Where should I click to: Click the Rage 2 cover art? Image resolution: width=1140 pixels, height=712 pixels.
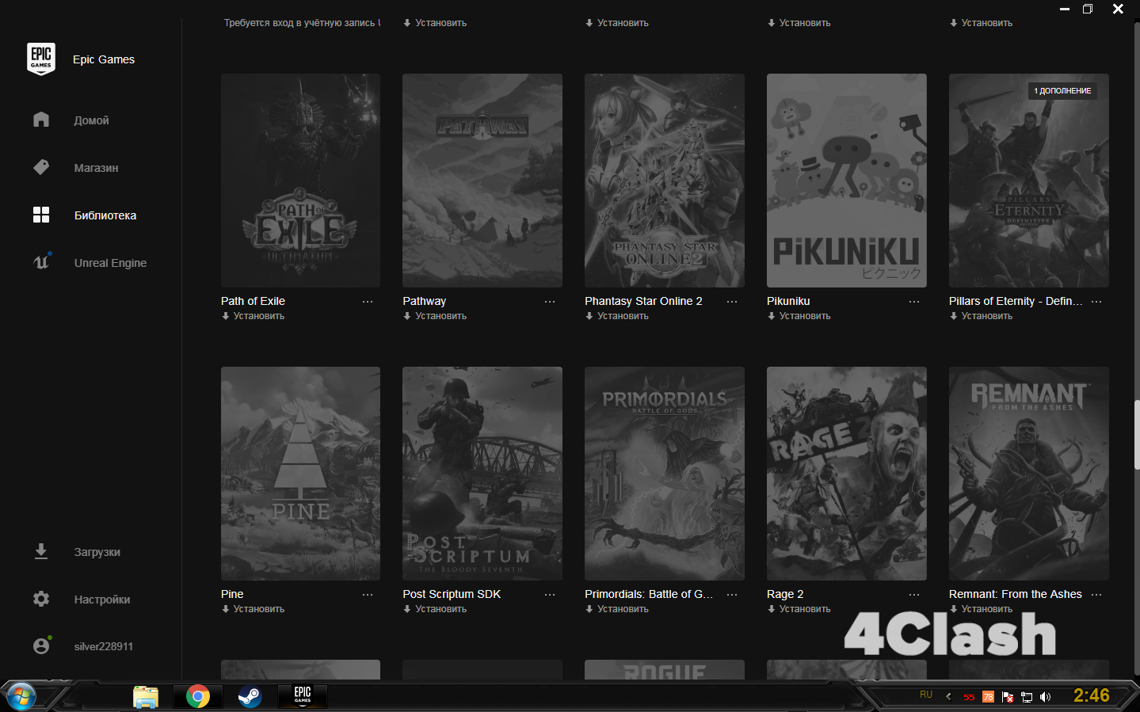(x=847, y=474)
